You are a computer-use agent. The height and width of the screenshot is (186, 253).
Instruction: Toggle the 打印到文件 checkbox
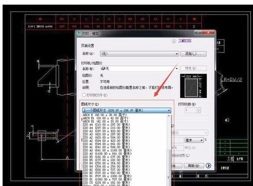coord(84,95)
